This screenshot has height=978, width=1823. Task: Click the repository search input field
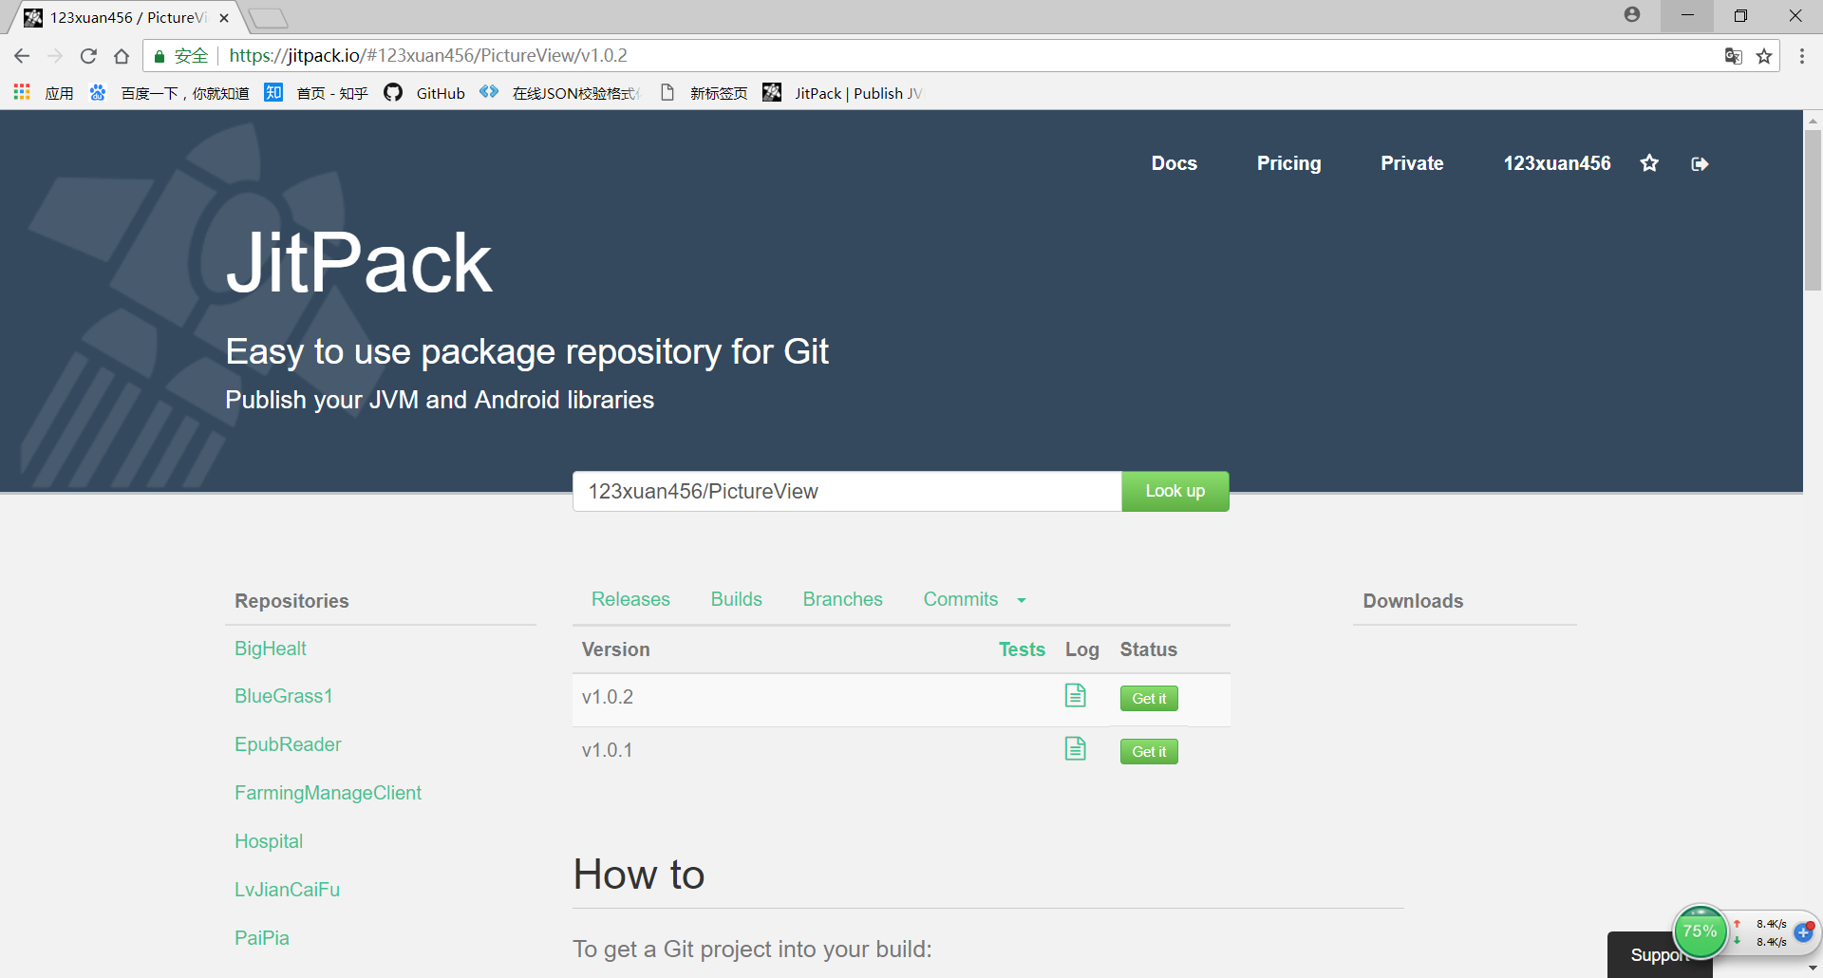tap(847, 491)
